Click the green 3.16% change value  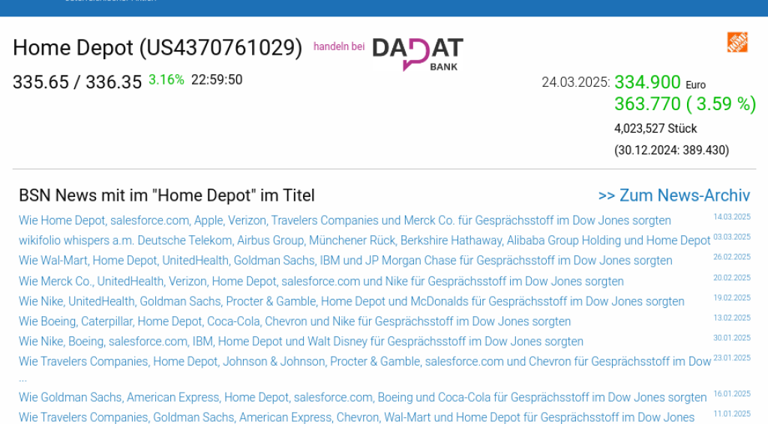point(166,79)
